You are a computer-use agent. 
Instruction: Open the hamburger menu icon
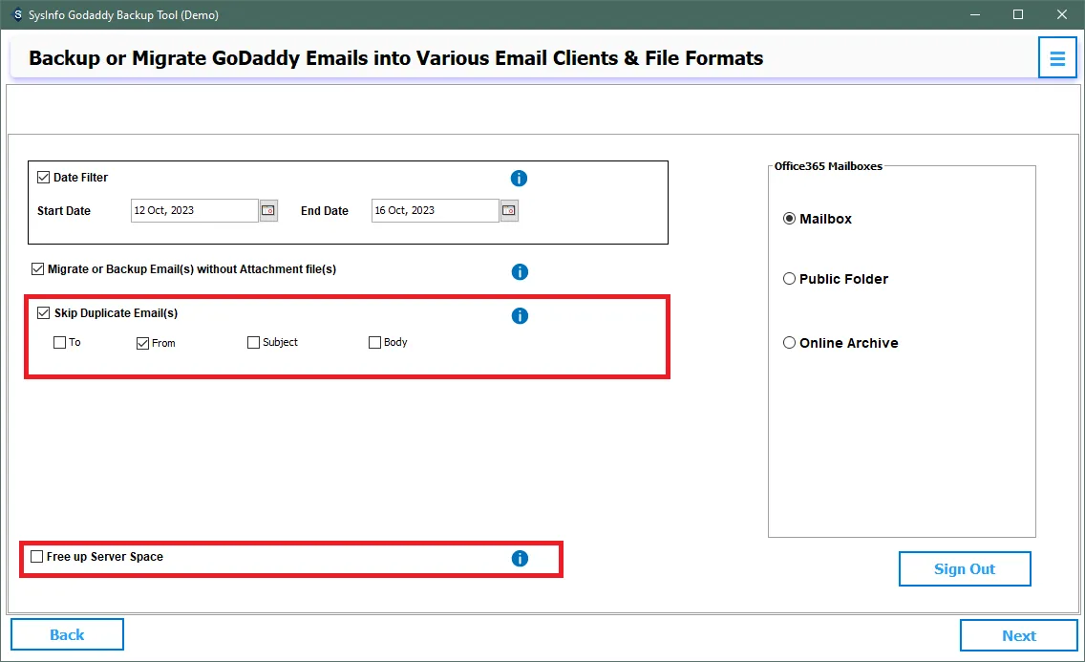click(1056, 57)
